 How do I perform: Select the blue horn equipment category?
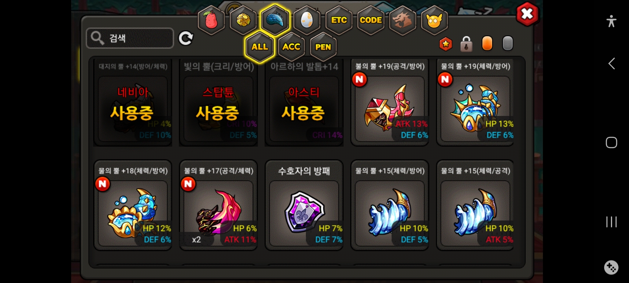[x=275, y=20]
